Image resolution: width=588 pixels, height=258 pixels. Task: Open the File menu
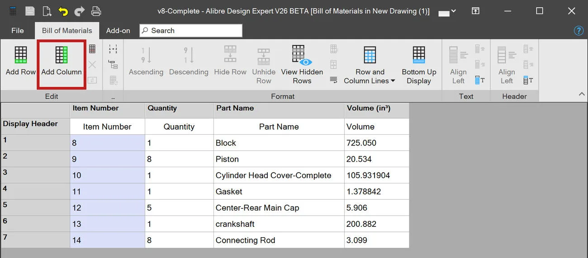click(18, 31)
